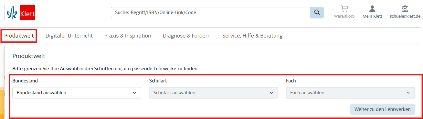Focus the Begriff/ISBN/Online-Link/Code search field
This screenshot has width=423, height=119.
[210, 13]
